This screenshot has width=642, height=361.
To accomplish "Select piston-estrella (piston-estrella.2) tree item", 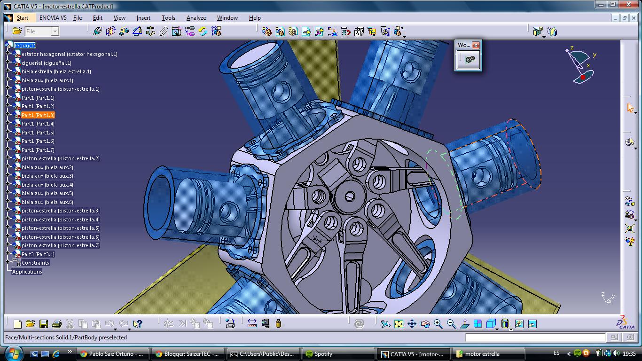I will pyautogui.click(x=61, y=158).
